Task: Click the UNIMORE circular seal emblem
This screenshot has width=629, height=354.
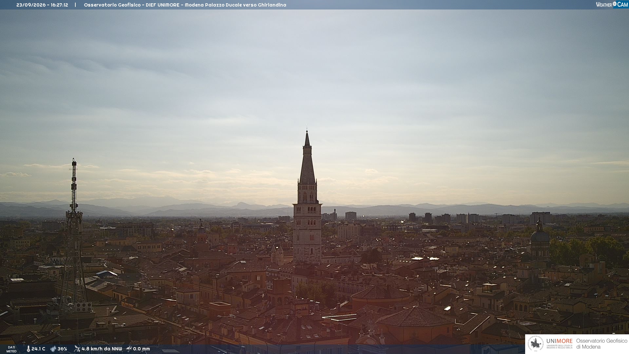Action: [536, 344]
